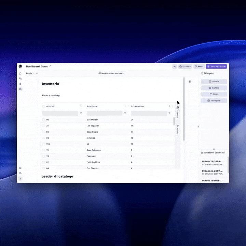Check the row checkbox for ArtistId 114
The width and height of the screenshot is (246, 246).
pos(43,150)
